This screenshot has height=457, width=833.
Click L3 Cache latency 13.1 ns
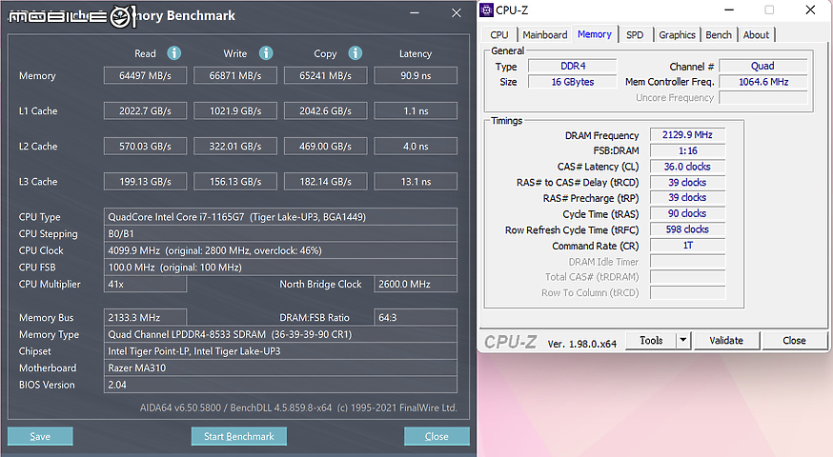[416, 182]
